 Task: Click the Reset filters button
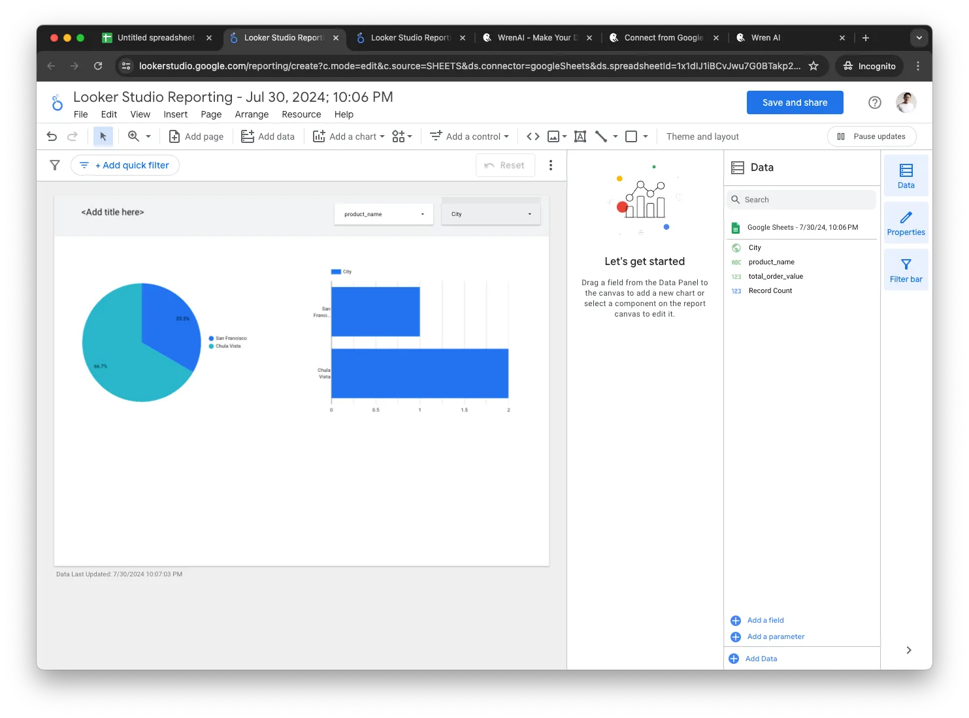tap(505, 165)
